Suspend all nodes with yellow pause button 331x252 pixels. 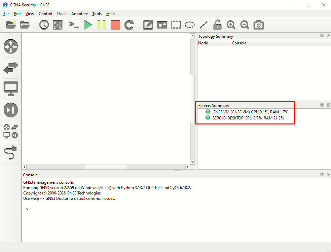click(102, 25)
